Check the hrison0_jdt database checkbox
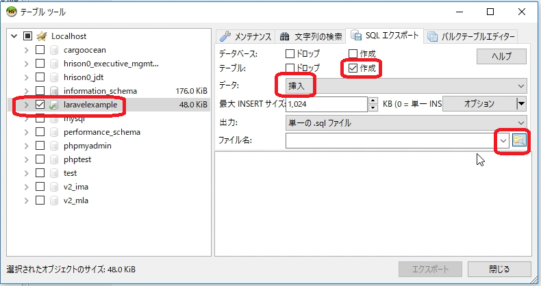The height and width of the screenshot is (286, 541). [x=40, y=77]
